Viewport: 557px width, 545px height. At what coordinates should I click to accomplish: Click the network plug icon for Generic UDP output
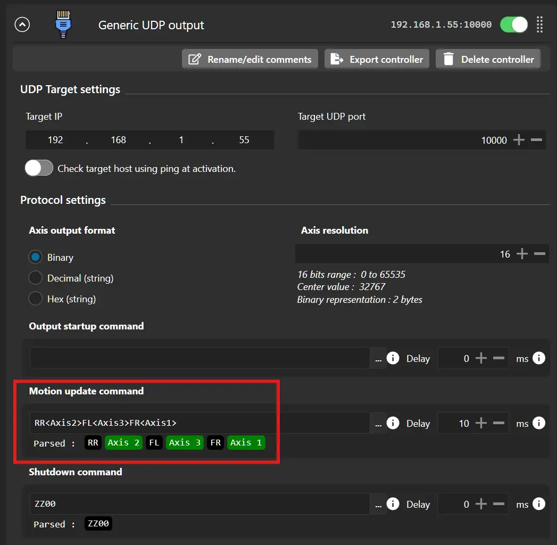(x=63, y=24)
